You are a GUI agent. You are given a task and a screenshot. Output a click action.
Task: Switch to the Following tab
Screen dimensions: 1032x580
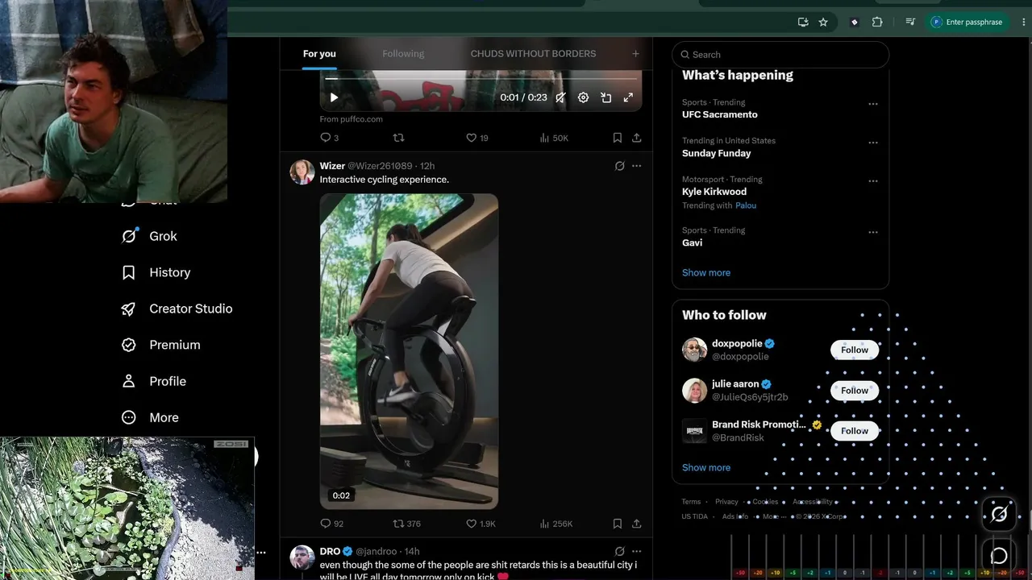(403, 54)
